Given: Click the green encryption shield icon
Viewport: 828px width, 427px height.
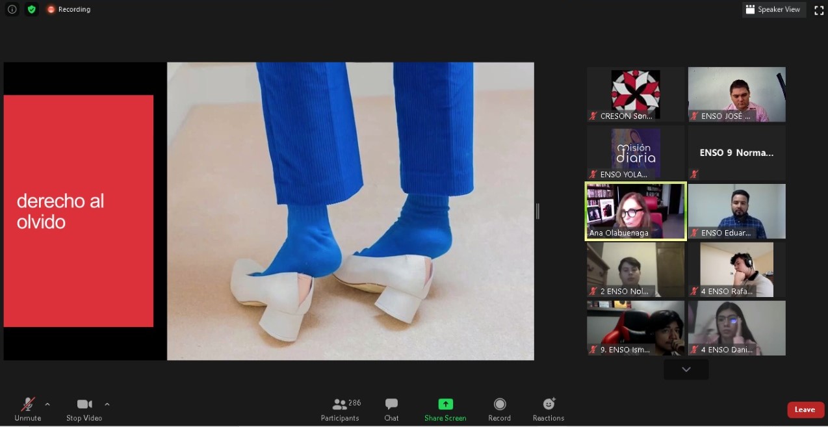Looking at the screenshot, I should pyautogui.click(x=31, y=9).
